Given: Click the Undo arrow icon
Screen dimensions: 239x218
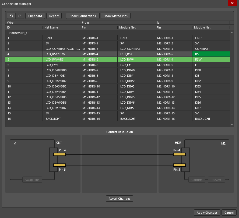Looking at the screenshot, I should coord(11,16).
